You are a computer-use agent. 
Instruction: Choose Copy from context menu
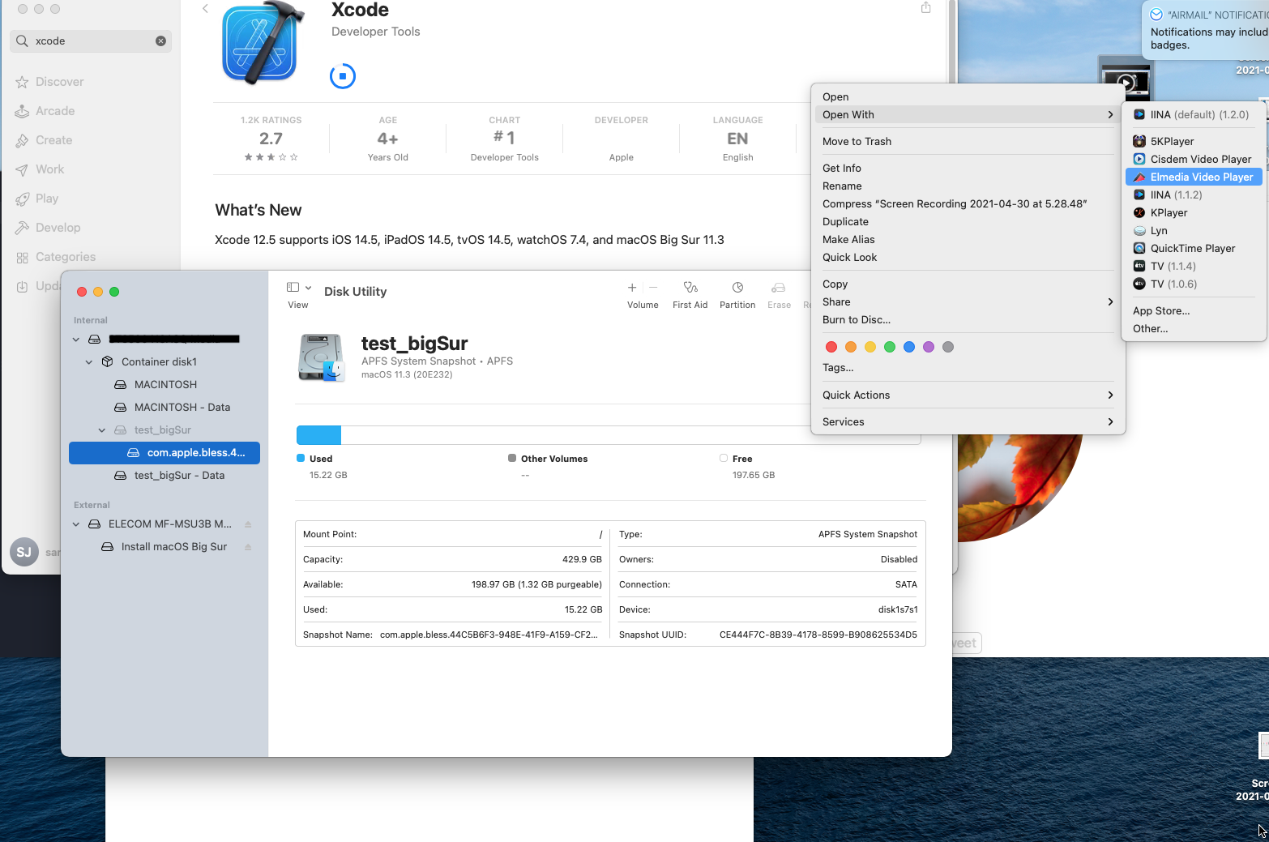tap(968, 284)
